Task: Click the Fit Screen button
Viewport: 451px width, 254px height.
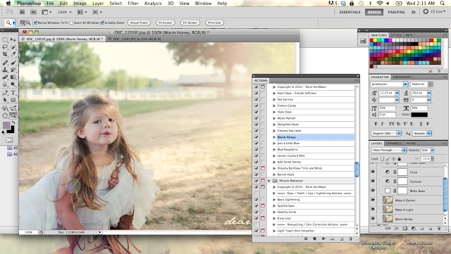Action: click(165, 23)
